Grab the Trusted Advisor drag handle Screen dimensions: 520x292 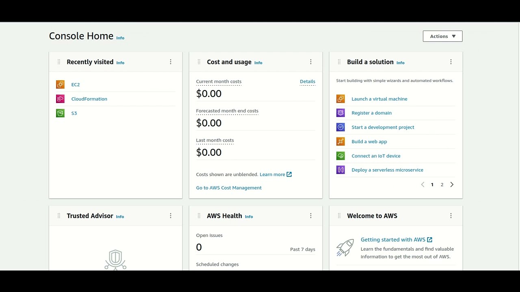point(59,216)
